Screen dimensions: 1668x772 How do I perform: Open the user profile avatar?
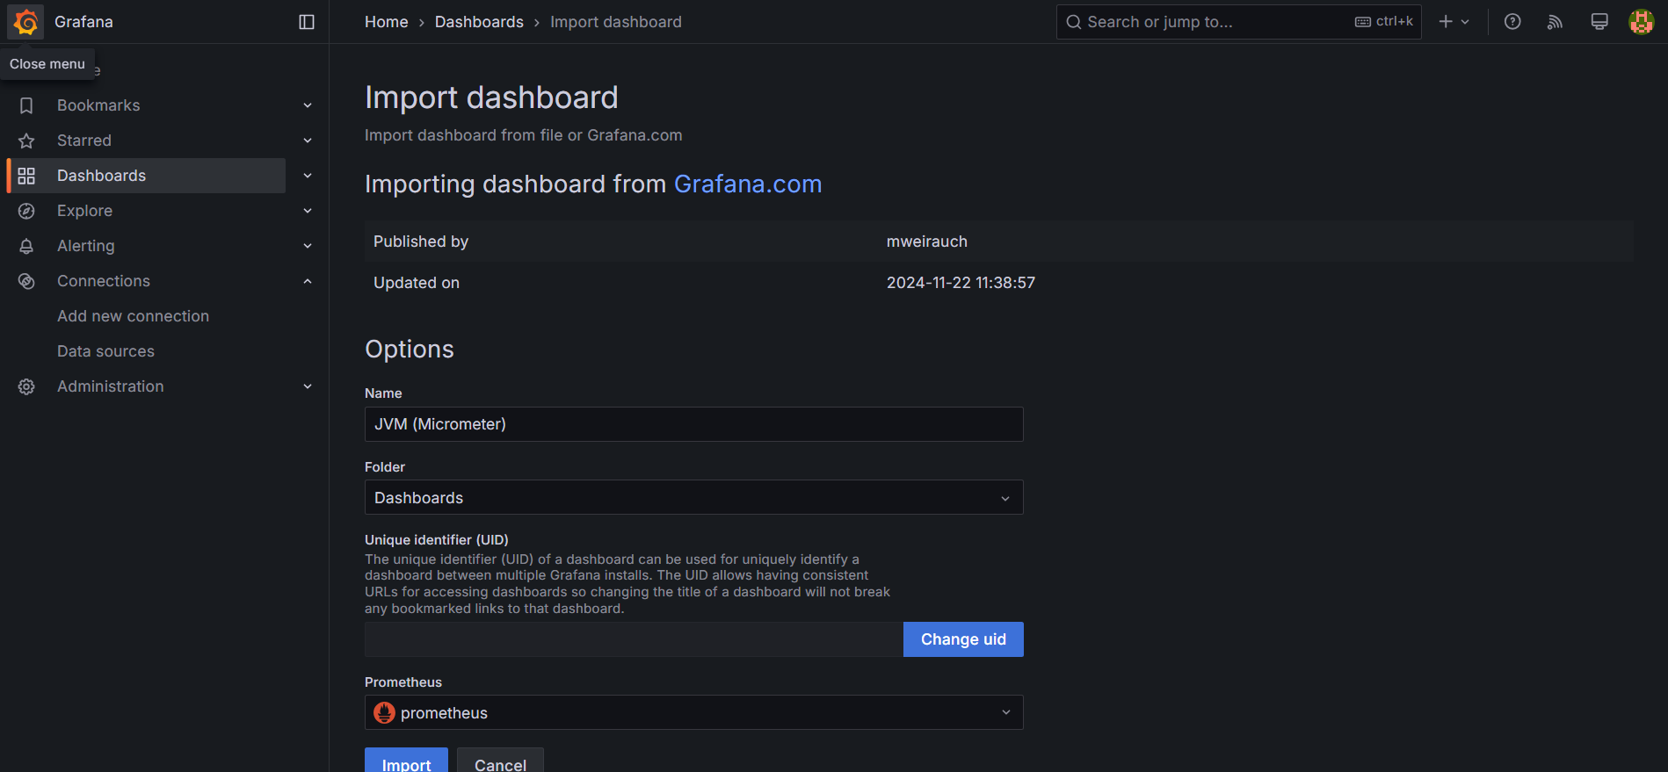click(1642, 22)
